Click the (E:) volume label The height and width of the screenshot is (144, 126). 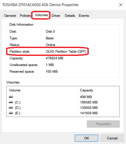click(17, 113)
